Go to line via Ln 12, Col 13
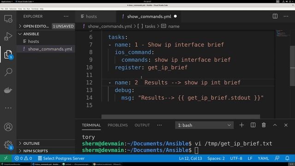The width and height of the screenshot is (295, 166). tap(190, 158)
